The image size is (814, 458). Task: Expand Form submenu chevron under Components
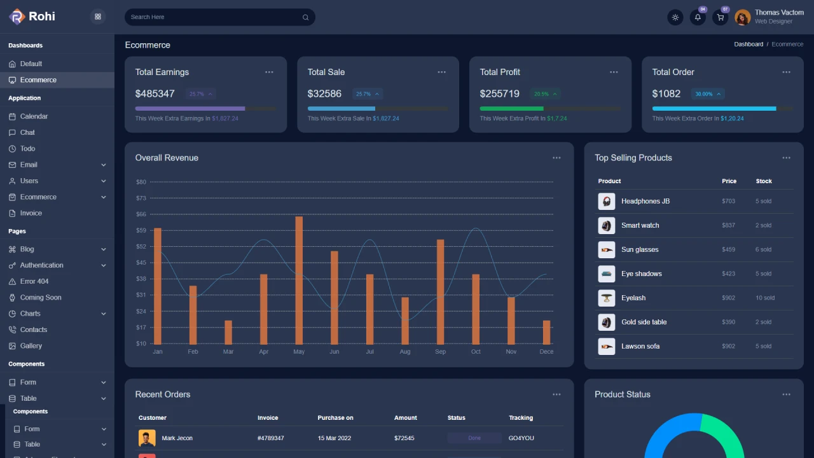point(104,382)
